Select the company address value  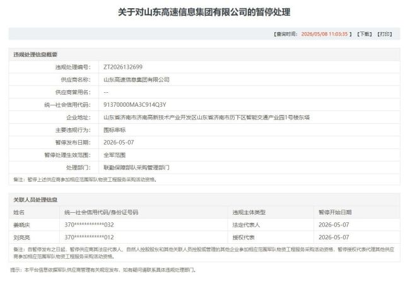206,117
